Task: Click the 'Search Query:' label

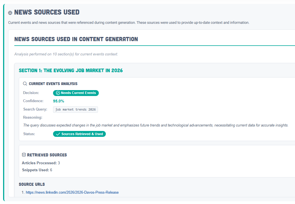Action: pos(35,109)
